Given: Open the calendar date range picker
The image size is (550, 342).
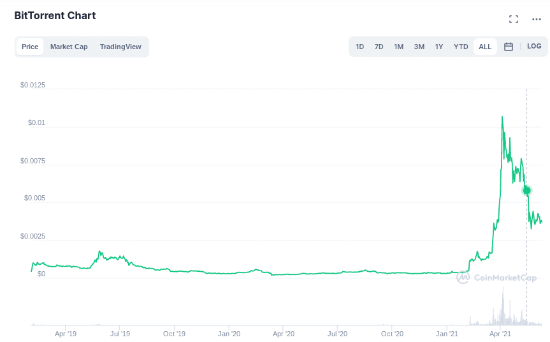Looking at the screenshot, I should pos(509,47).
